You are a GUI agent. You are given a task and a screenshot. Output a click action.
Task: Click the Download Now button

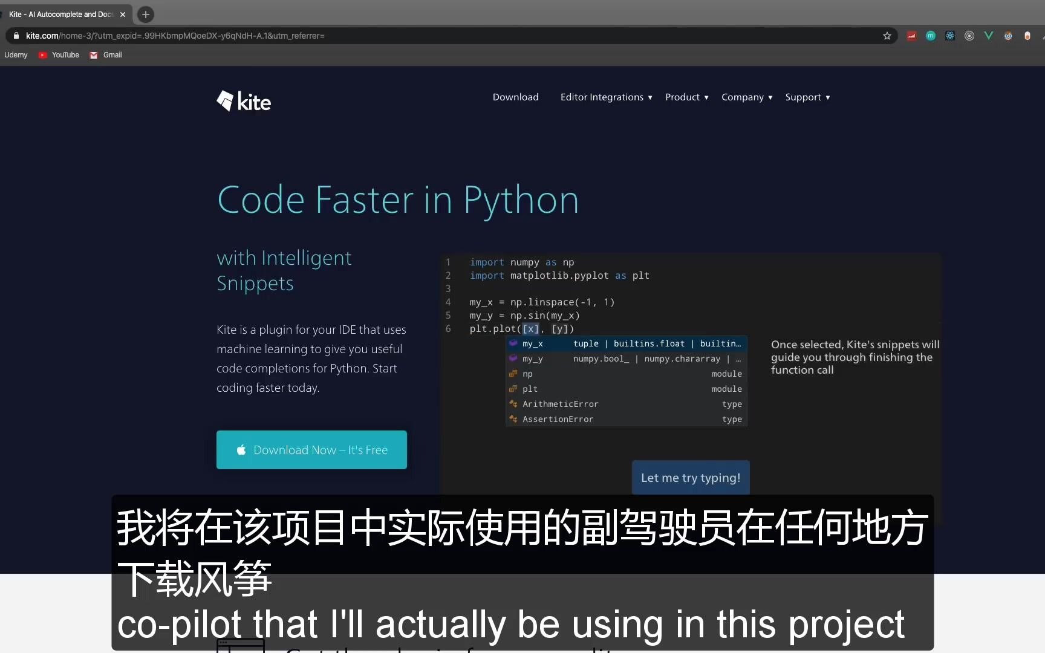311,450
